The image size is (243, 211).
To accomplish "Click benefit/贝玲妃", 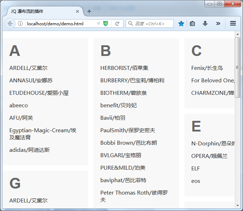I will pyautogui.click(x=118, y=105).
